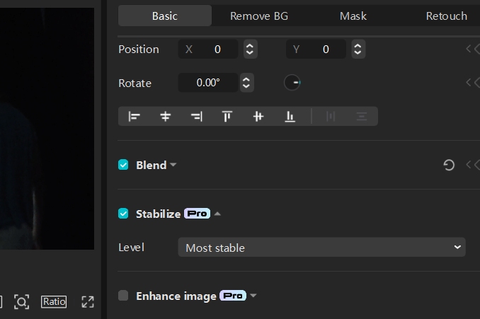The image size is (480, 319).
Task: Open full screen preview
Action: coord(88,302)
